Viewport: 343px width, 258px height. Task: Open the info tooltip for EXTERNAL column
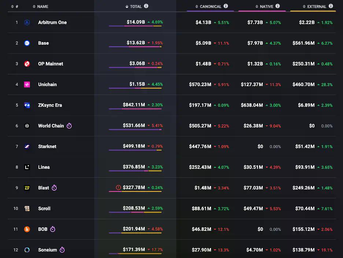click(331, 6)
